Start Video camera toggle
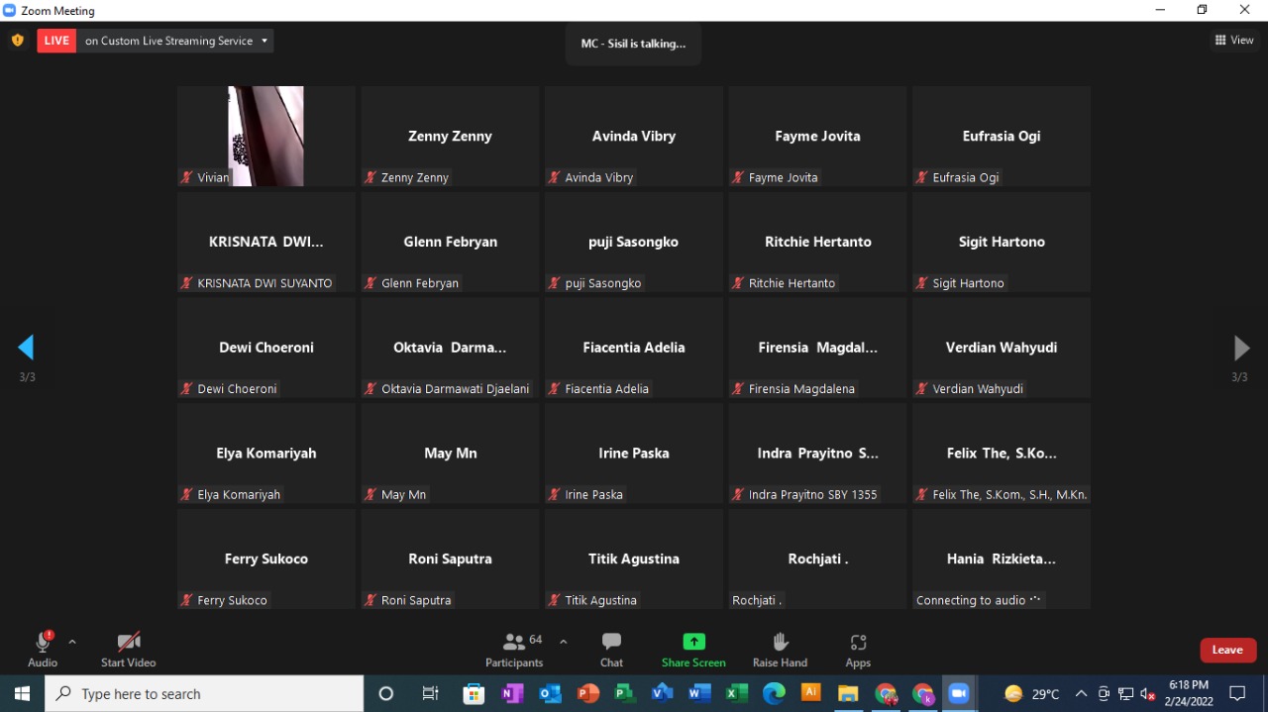 click(x=128, y=642)
